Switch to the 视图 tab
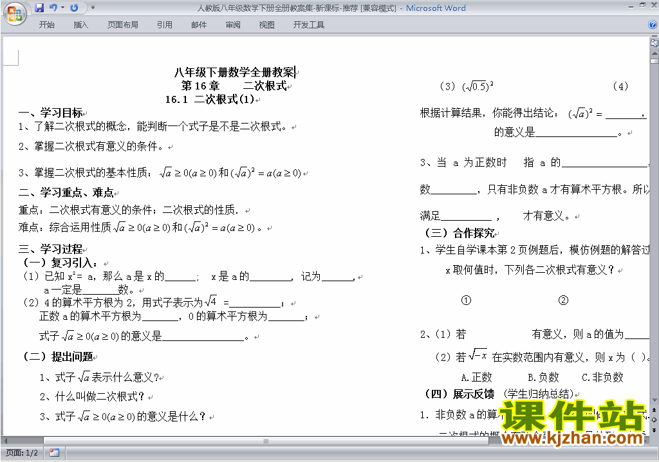The width and height of the screenshot is (659, 462). point(266,25)
